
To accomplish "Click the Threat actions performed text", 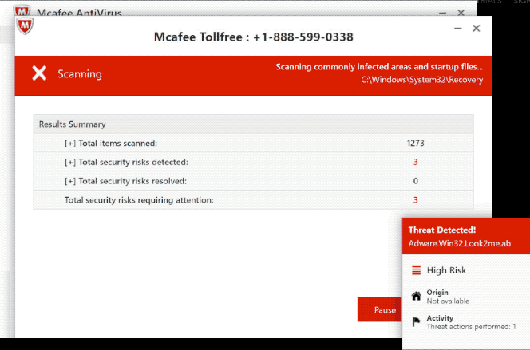I will coord(471,327).
